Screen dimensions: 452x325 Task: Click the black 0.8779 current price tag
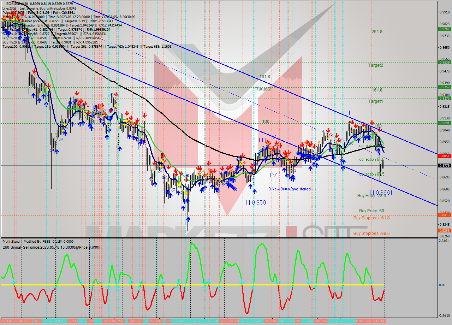point(444,165)
